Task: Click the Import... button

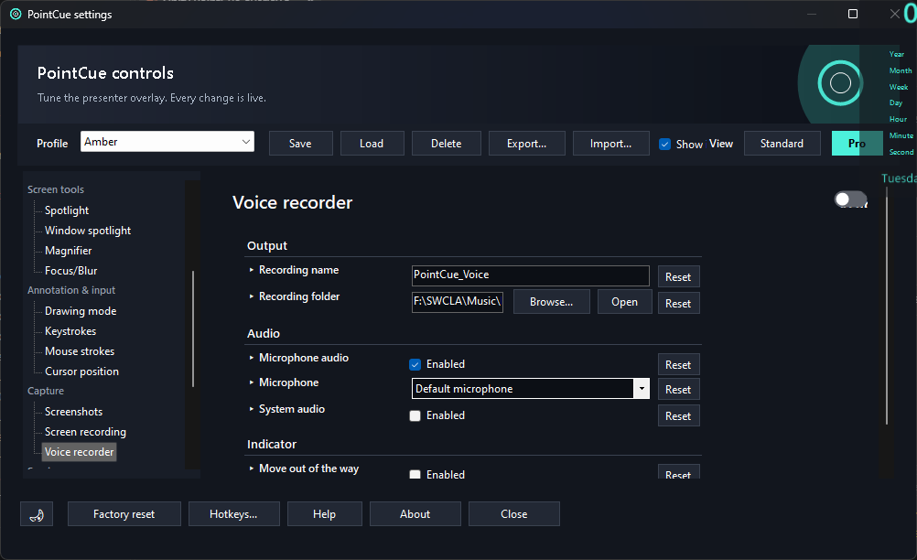Action: [x=611, y=144]
